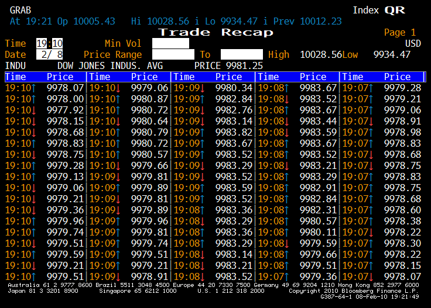Click the Australia 61 2 9777 8600 number
Screen dimensions: 431x308
click(50, 285)
